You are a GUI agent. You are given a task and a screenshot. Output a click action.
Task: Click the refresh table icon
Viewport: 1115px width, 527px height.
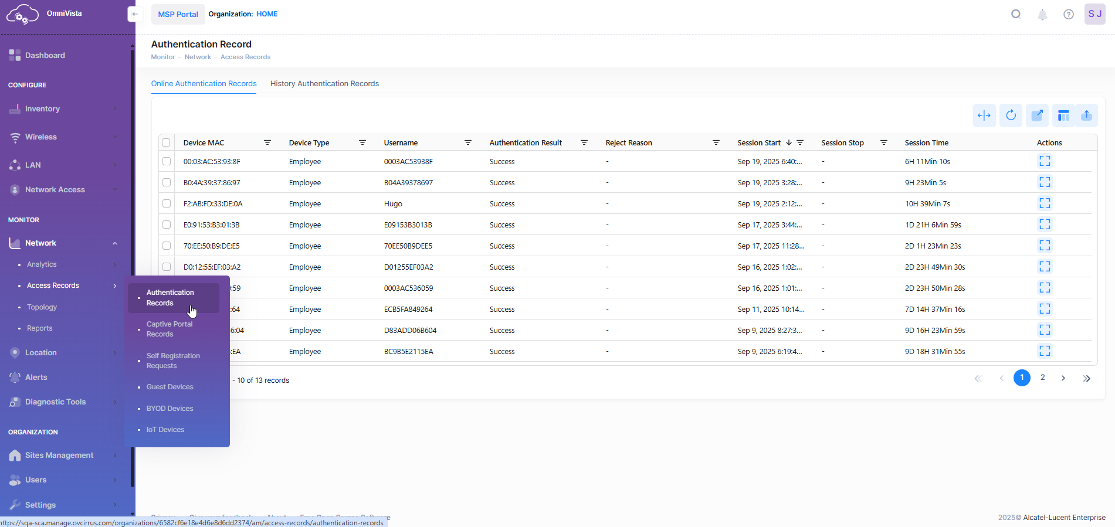pos(1011,115)
